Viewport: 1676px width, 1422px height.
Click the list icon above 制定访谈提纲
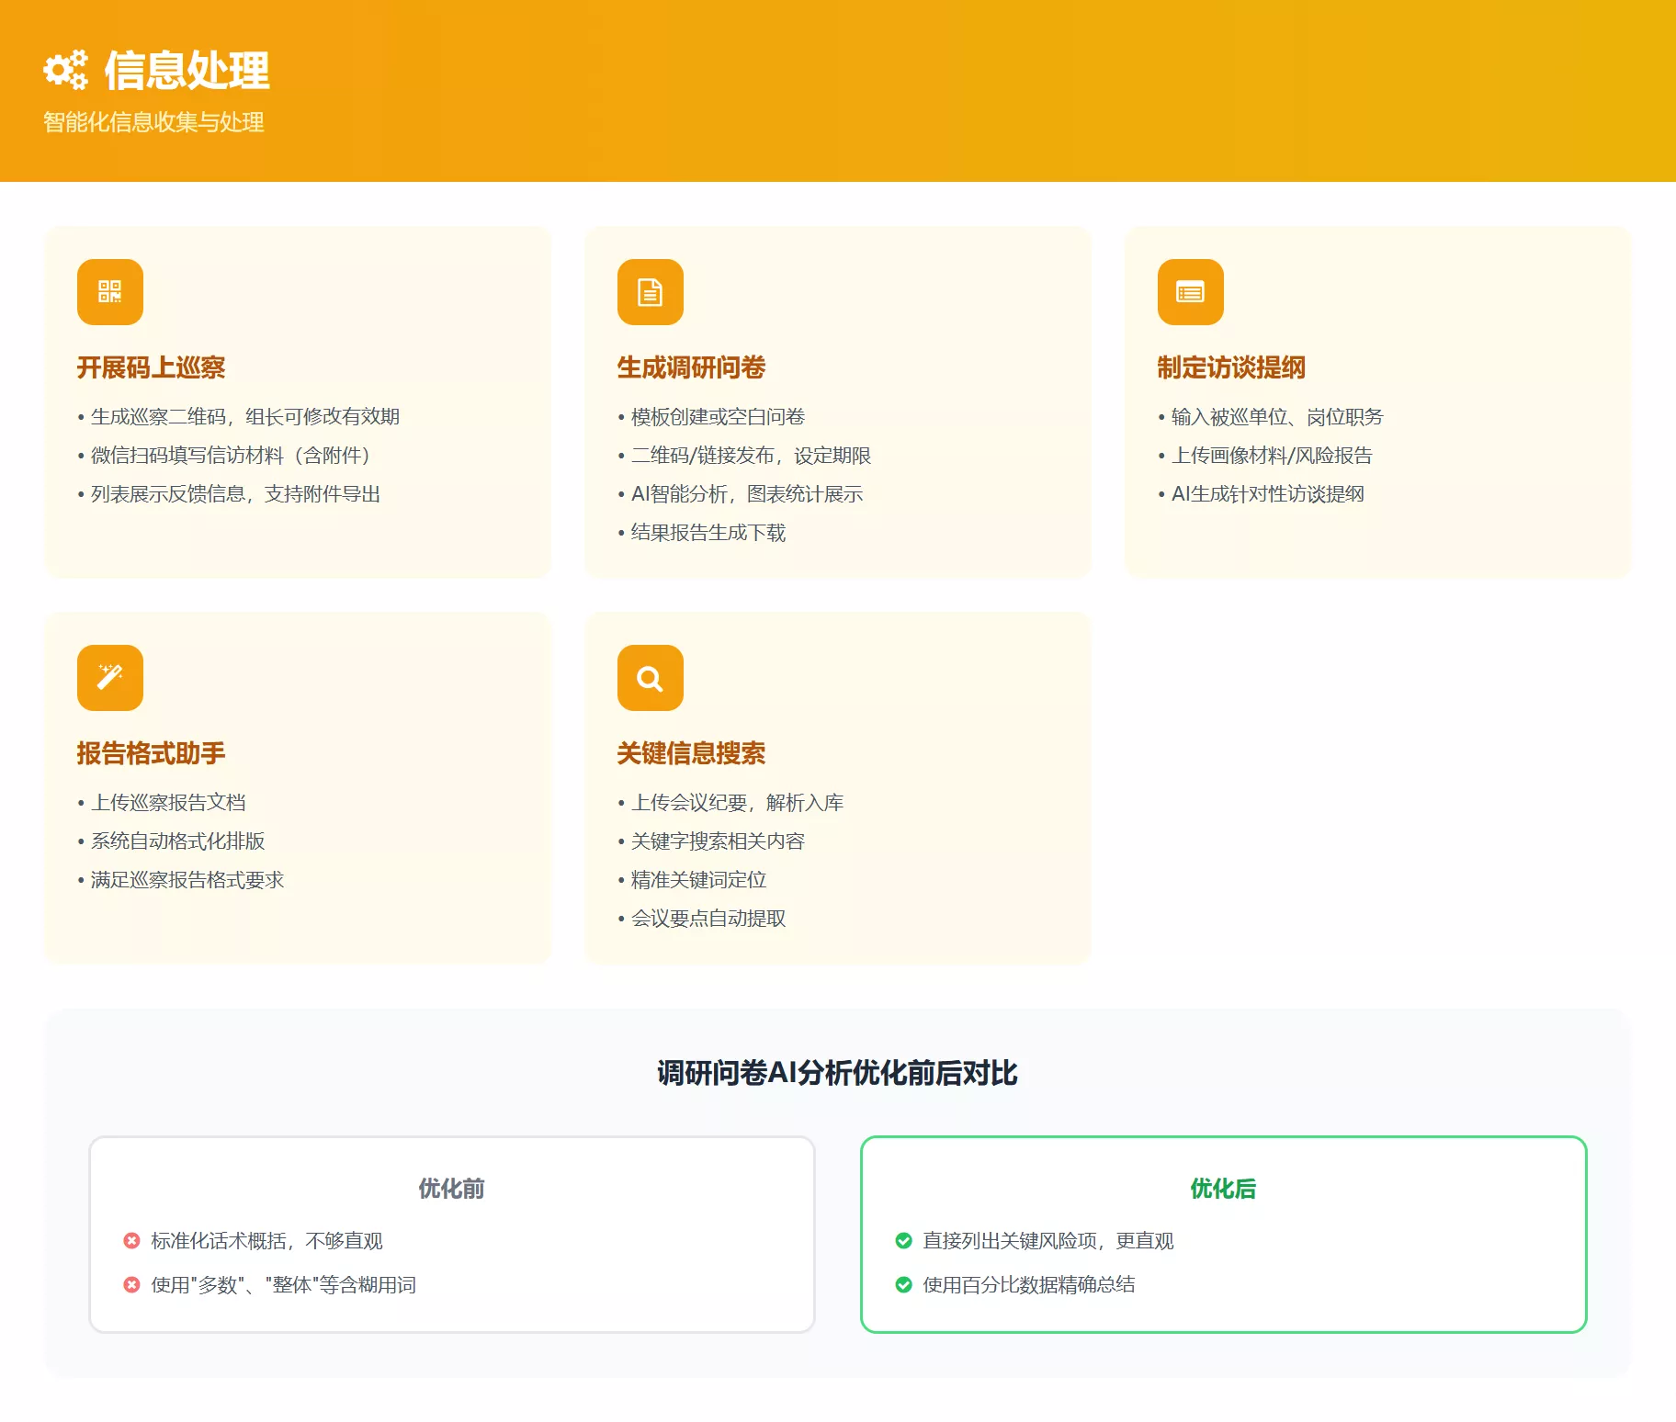(1191, 292)
